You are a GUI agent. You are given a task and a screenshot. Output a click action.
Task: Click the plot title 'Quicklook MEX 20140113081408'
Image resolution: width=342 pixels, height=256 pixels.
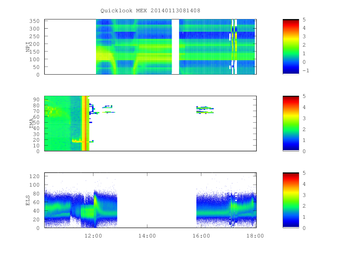tap(150, 11)
